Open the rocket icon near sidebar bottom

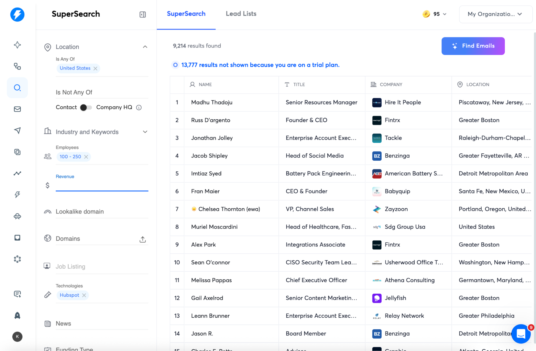tap(17, 316)
